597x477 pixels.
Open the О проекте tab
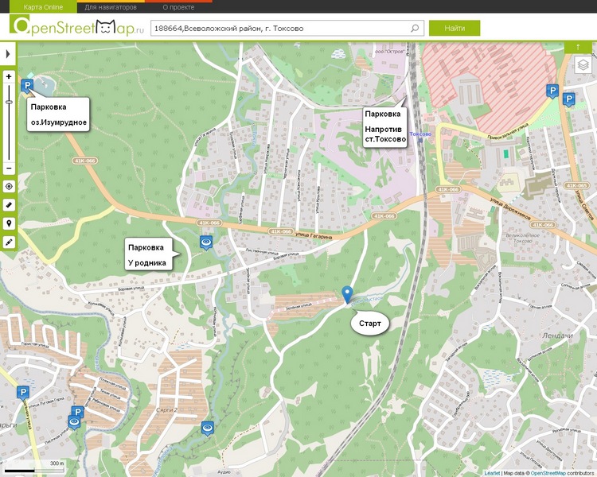click(x=178, y=7)
